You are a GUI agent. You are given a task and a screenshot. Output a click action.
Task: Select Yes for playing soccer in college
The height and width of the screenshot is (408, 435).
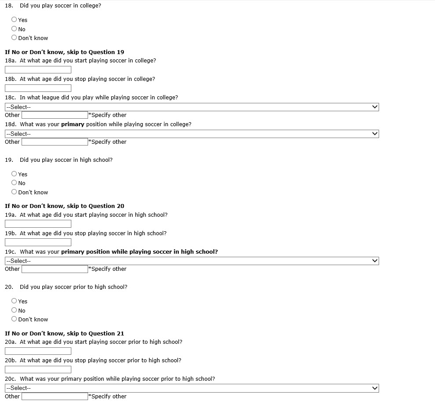pos(14,19)
